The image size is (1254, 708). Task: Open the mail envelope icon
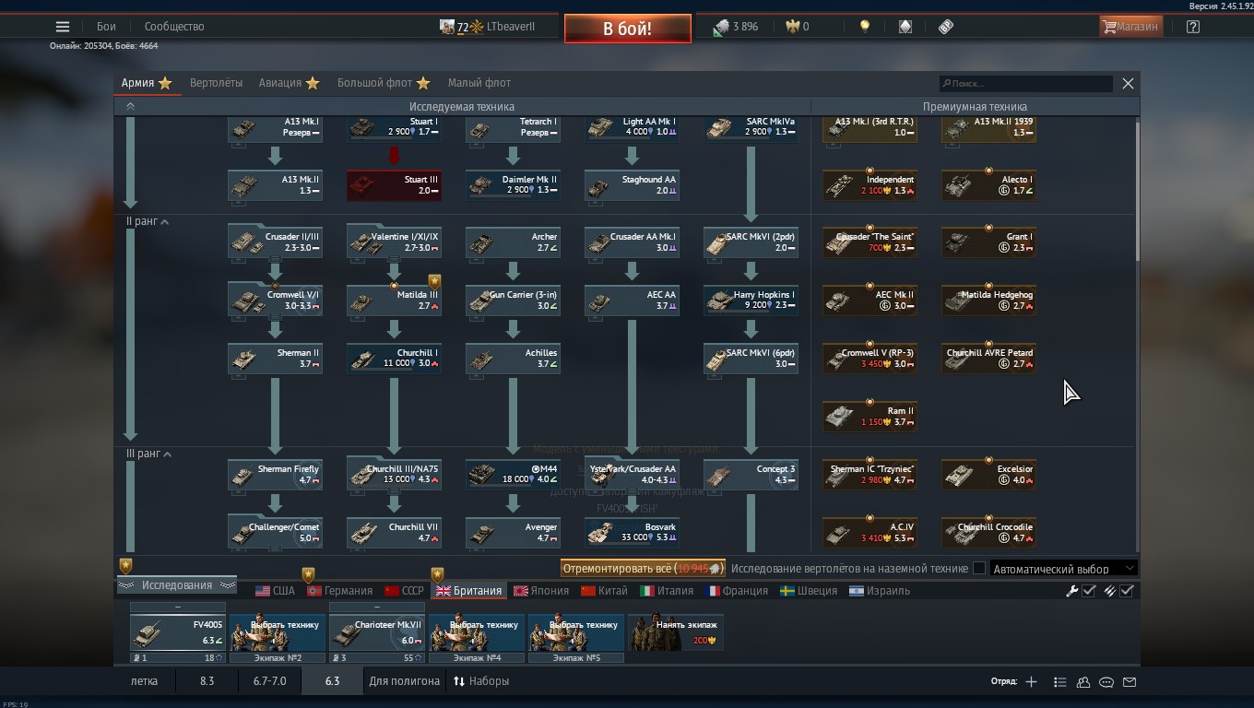pyautogui.click(x=1130, y=682)
